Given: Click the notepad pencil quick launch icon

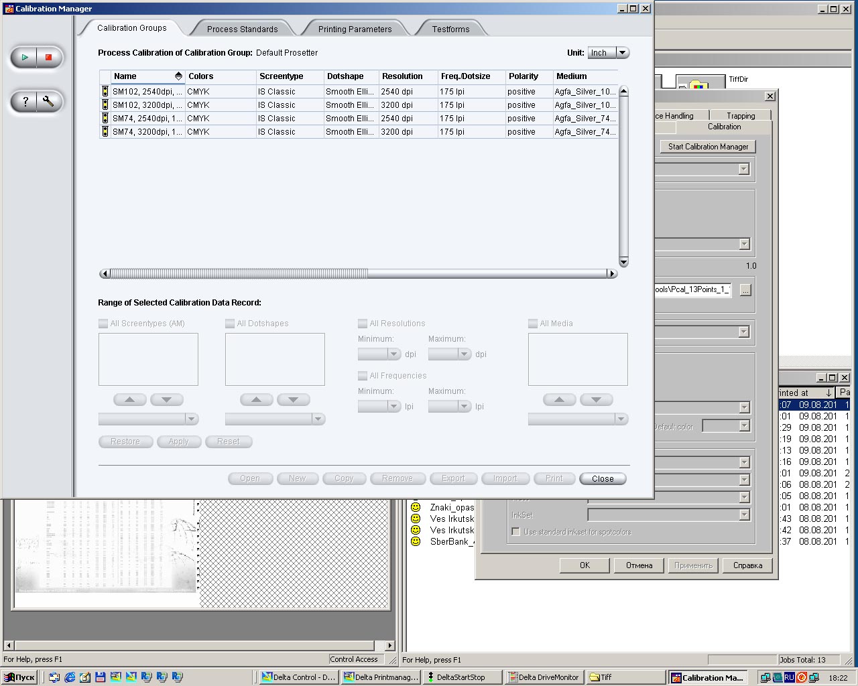Looking at the screenshot, I should (x=85, y=677).
